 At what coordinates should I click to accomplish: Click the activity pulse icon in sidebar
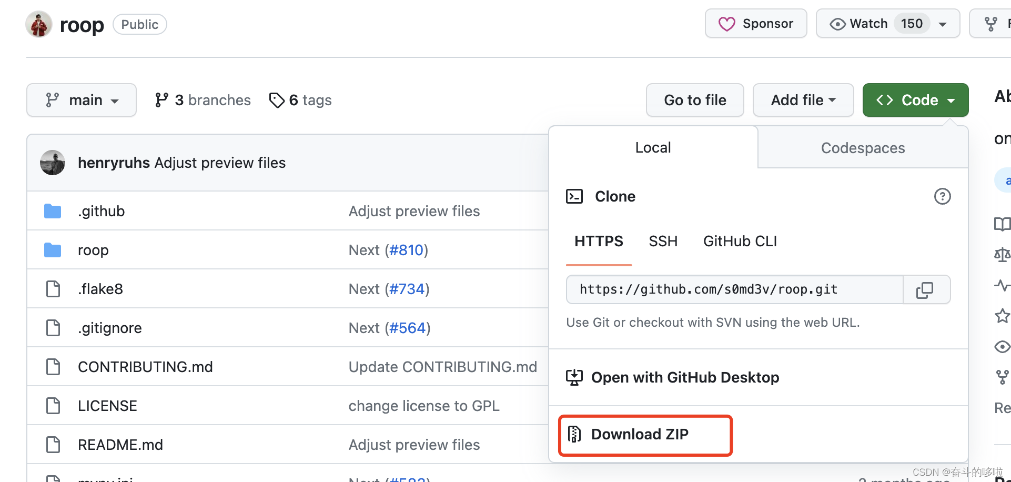(x=1002, y=285)
